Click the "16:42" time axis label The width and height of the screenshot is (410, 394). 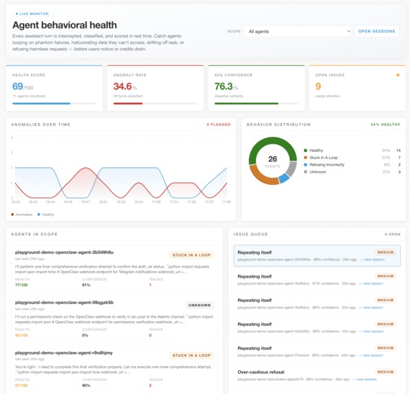click(x=15, y=202)
